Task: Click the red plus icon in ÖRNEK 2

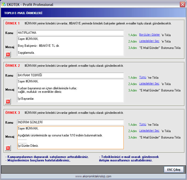Action: click(8, 102)
